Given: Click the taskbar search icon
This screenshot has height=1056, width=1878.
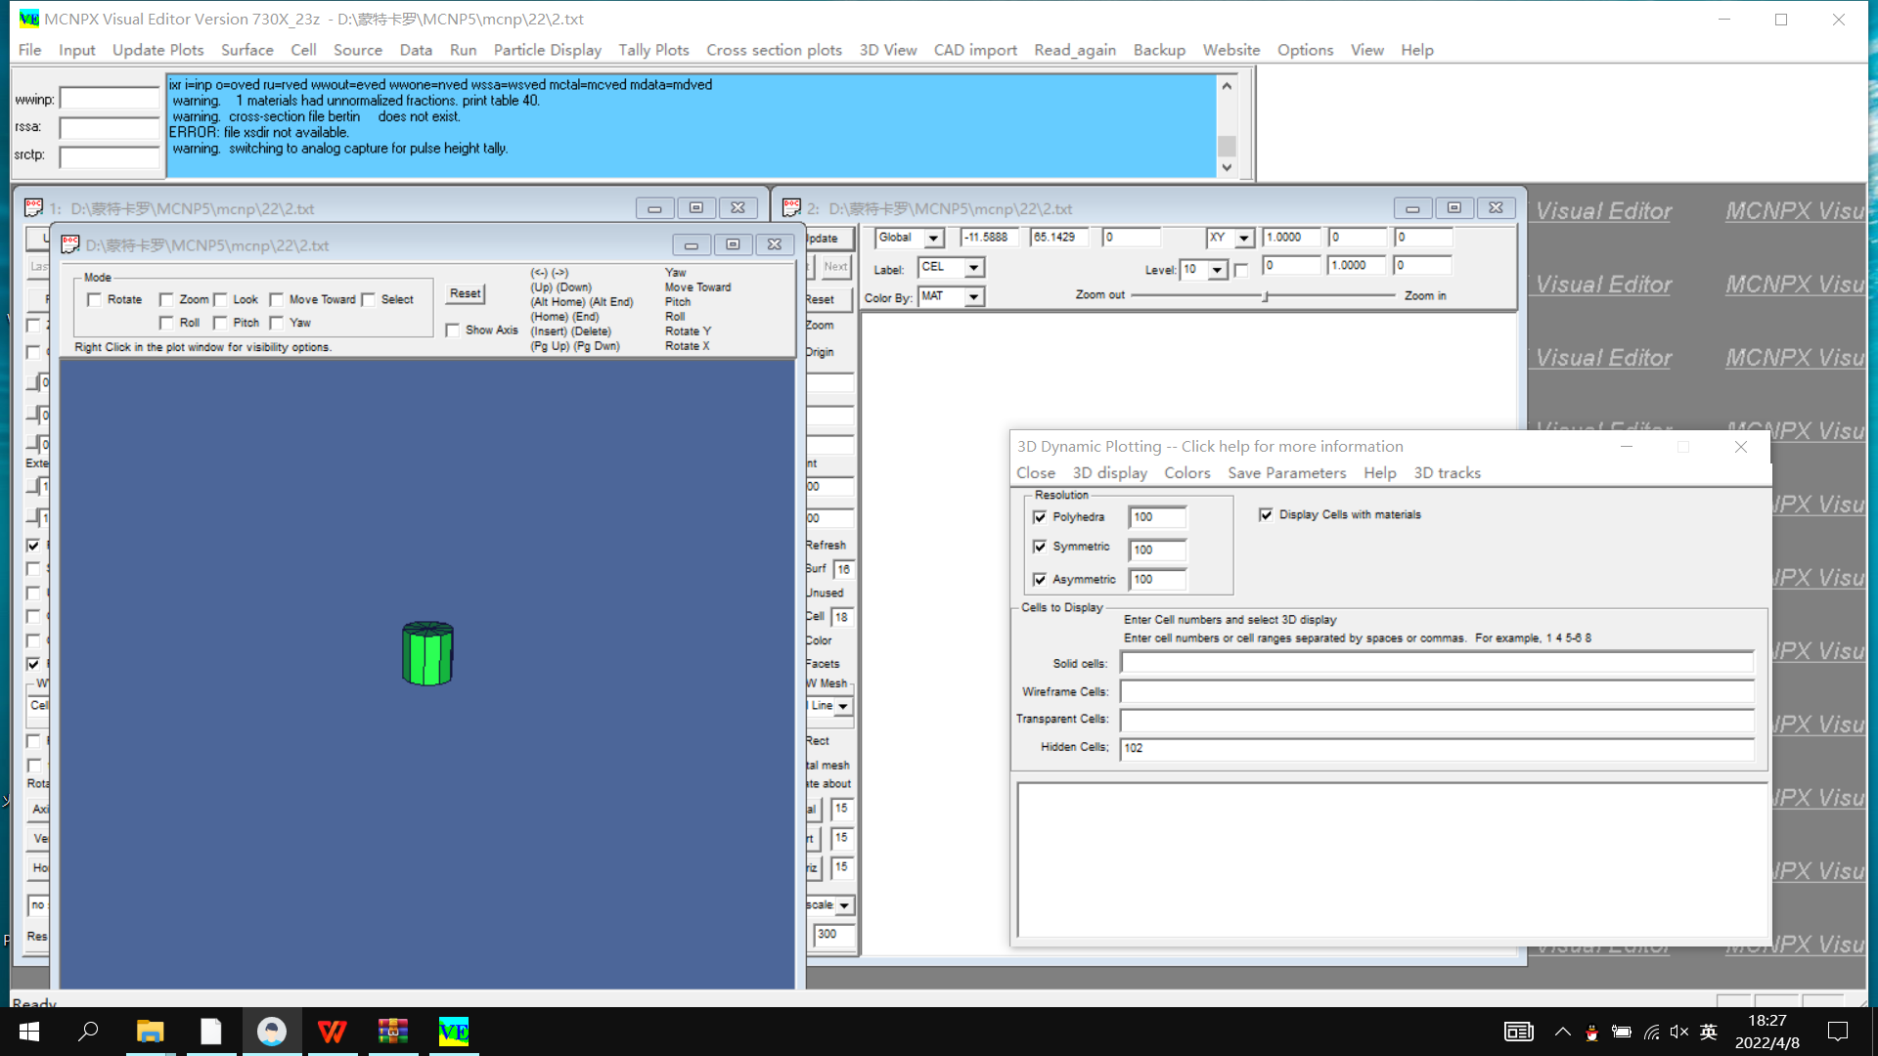Looking at the screenshot, I should coord(89,1032).
